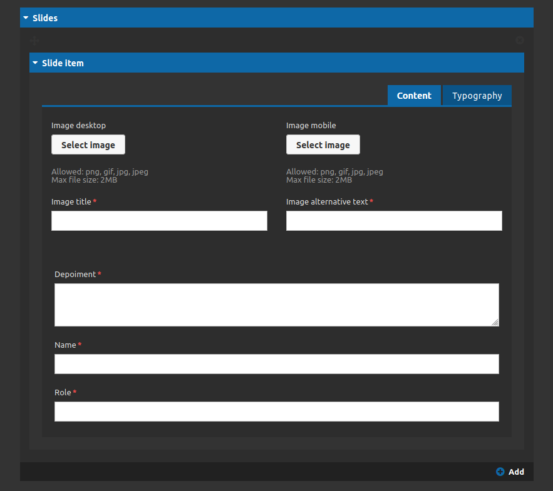Click the Depoiment textarea resize grip
Viewport: 553px width, 491px height.
click(x=495, y=322)
